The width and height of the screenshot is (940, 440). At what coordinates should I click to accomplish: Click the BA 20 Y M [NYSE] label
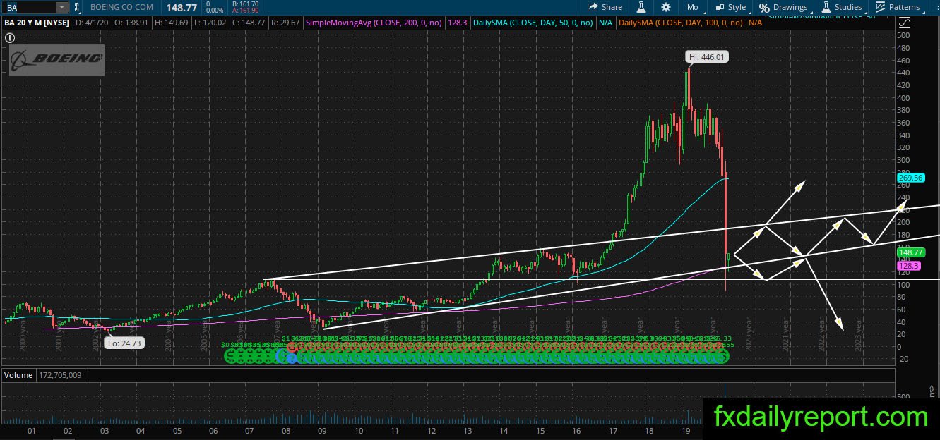click(x=37, y=23)
